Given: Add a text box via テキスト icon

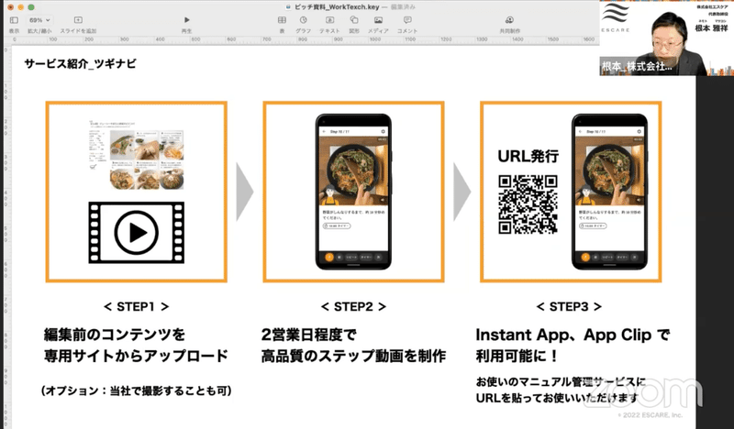Looking at the screenshot, I should click(330, 20).
